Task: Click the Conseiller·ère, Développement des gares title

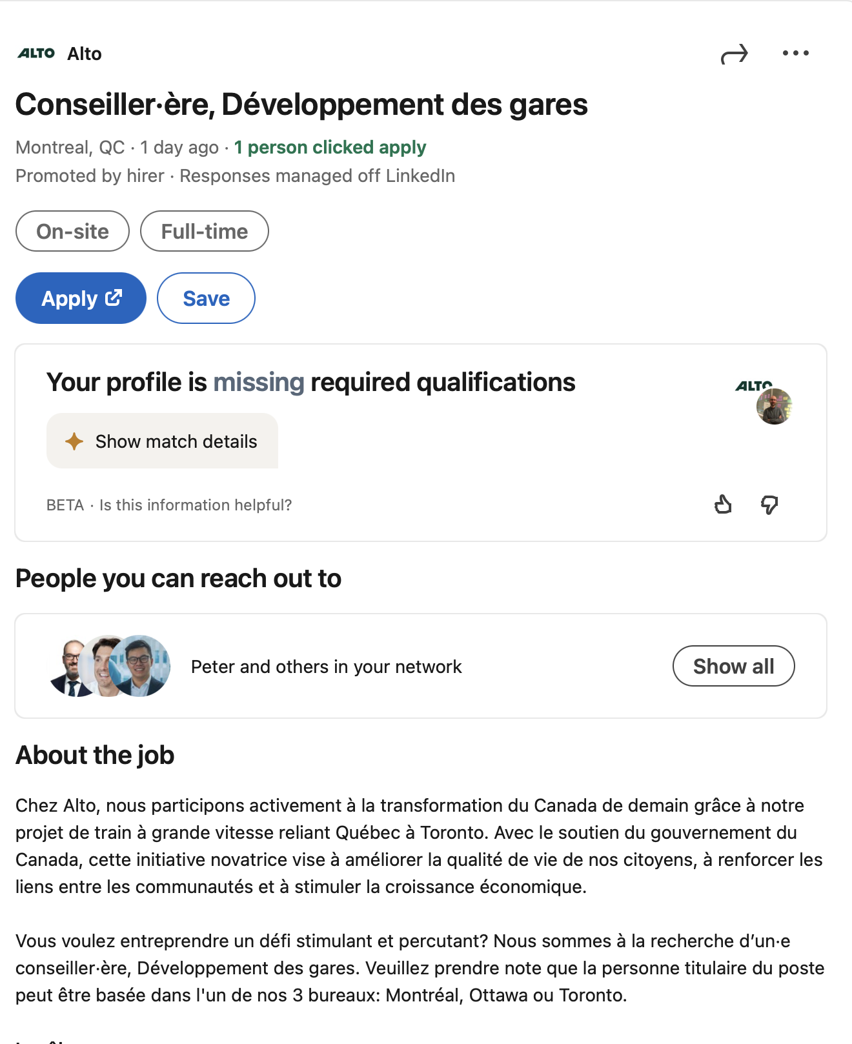Action: point(301,105)
